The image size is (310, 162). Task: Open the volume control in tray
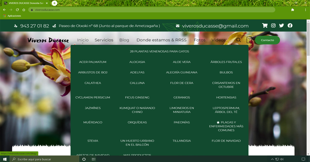[x=282, y=159]
